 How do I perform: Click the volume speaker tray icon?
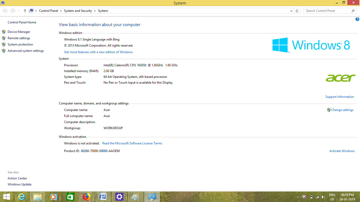pos(323,197)
